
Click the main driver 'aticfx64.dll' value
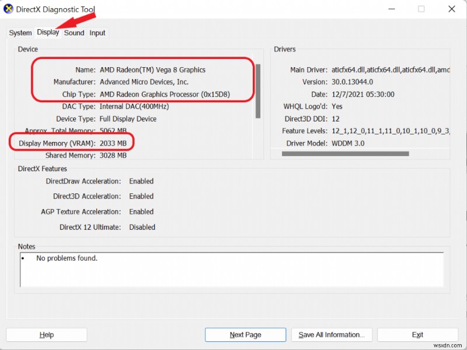391,70
